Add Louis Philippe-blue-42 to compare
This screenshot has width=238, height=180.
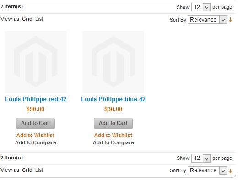point(114,142)
